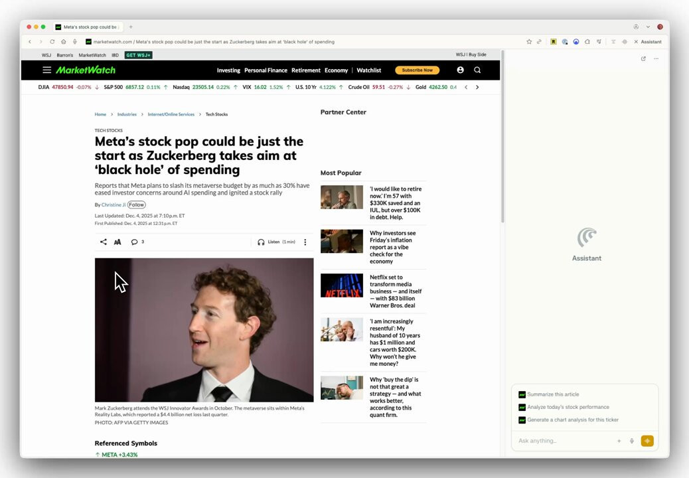Open the Barron's link in top bar
Screen dimensions: 689x478
click(64, 55)
